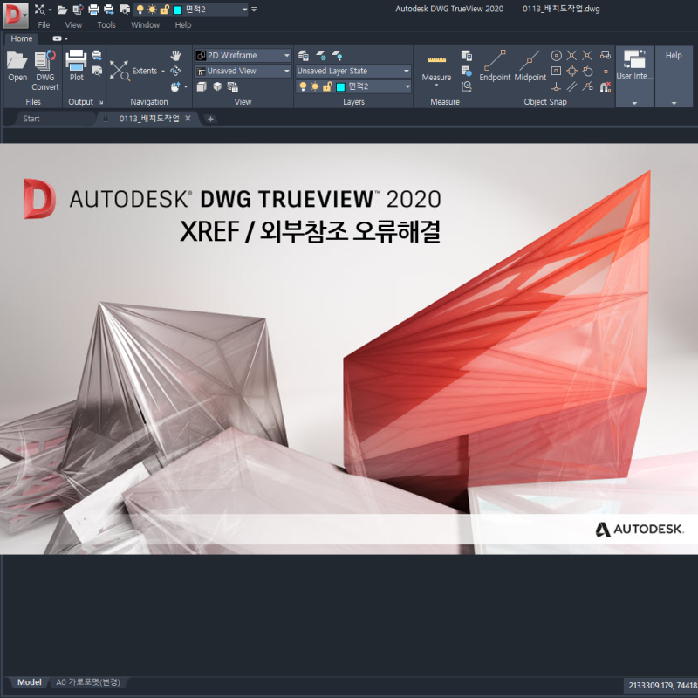Screen dimensions: 698x698
Task: Toggle Quadrant object snap diamond icon
Action: click(572, 71)
